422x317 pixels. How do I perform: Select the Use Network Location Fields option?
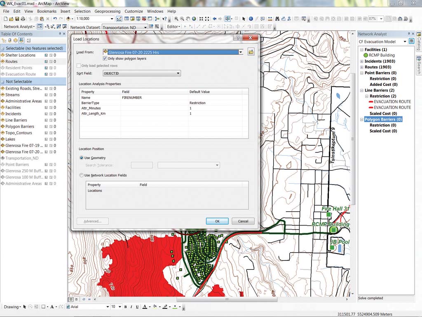(x=81, y=175)
